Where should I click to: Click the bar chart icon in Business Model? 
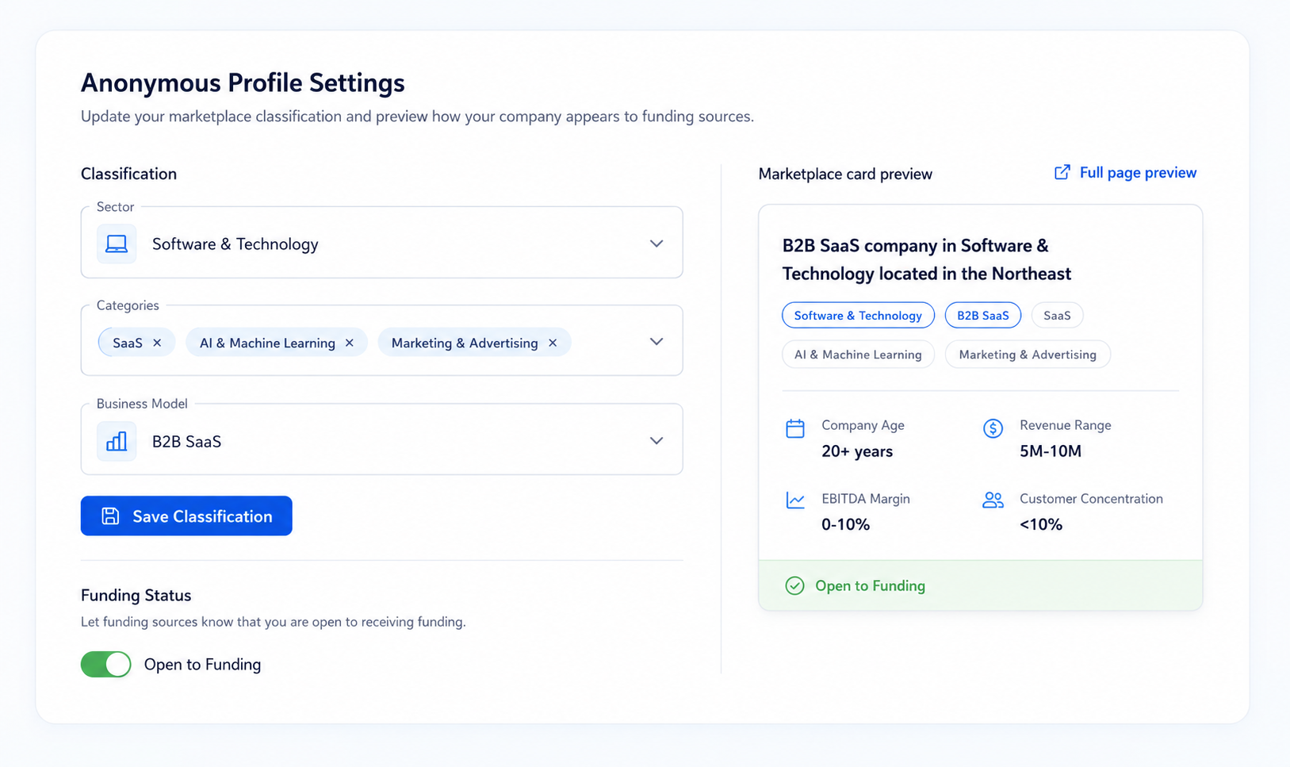pos(117,441)
